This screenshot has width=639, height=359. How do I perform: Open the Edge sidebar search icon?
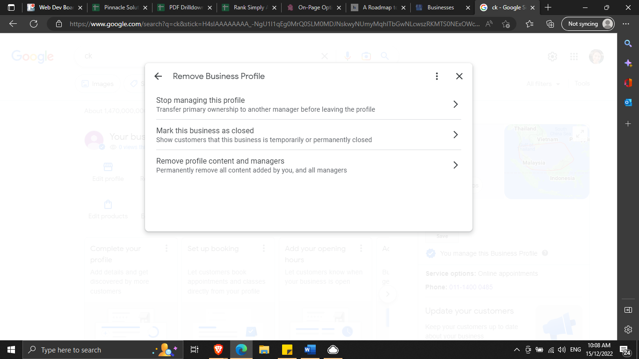[628, 43]
